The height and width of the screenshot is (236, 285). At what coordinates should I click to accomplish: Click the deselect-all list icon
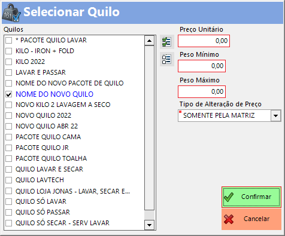[x=167, y=59]
